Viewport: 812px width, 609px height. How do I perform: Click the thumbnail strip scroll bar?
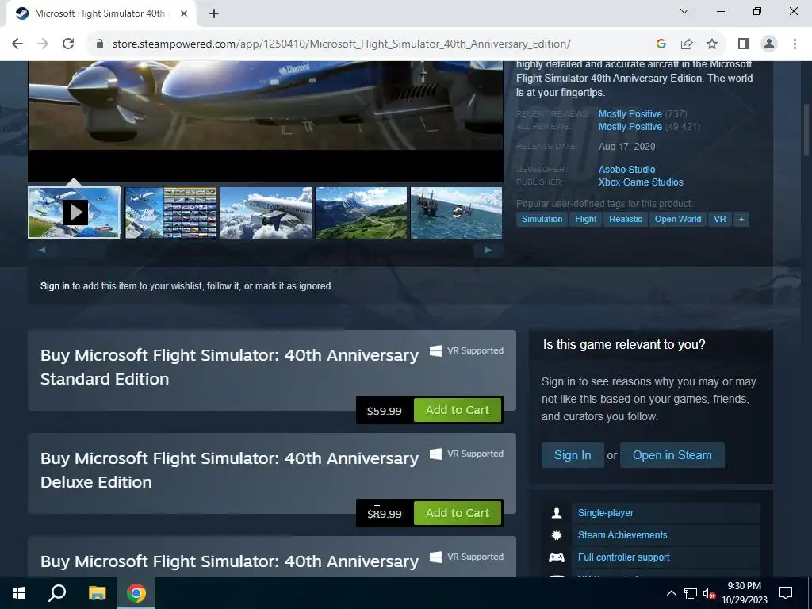click(x=265, y=250)
